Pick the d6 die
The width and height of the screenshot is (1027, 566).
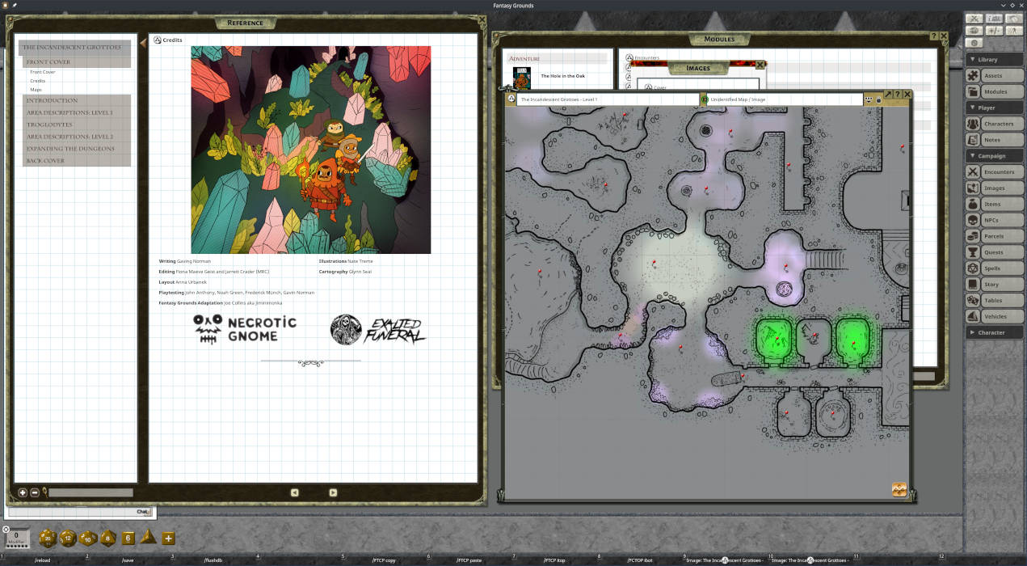coord(128,538)
